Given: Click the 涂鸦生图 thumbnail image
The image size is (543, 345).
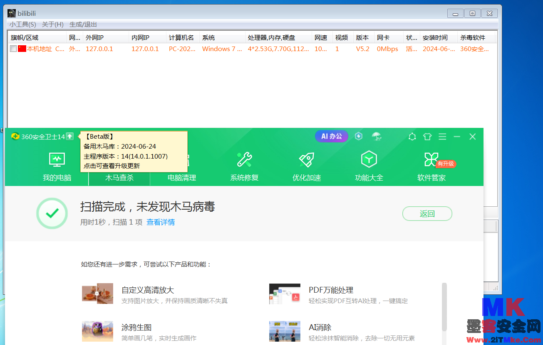Looking at the screenshot, I should click(97, 331).
